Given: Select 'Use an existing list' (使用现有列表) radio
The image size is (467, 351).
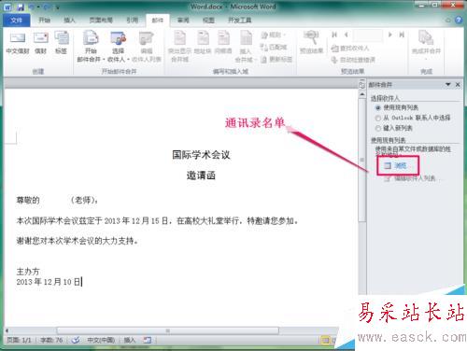Looking at the screenshot, I should tap(378, 107).
